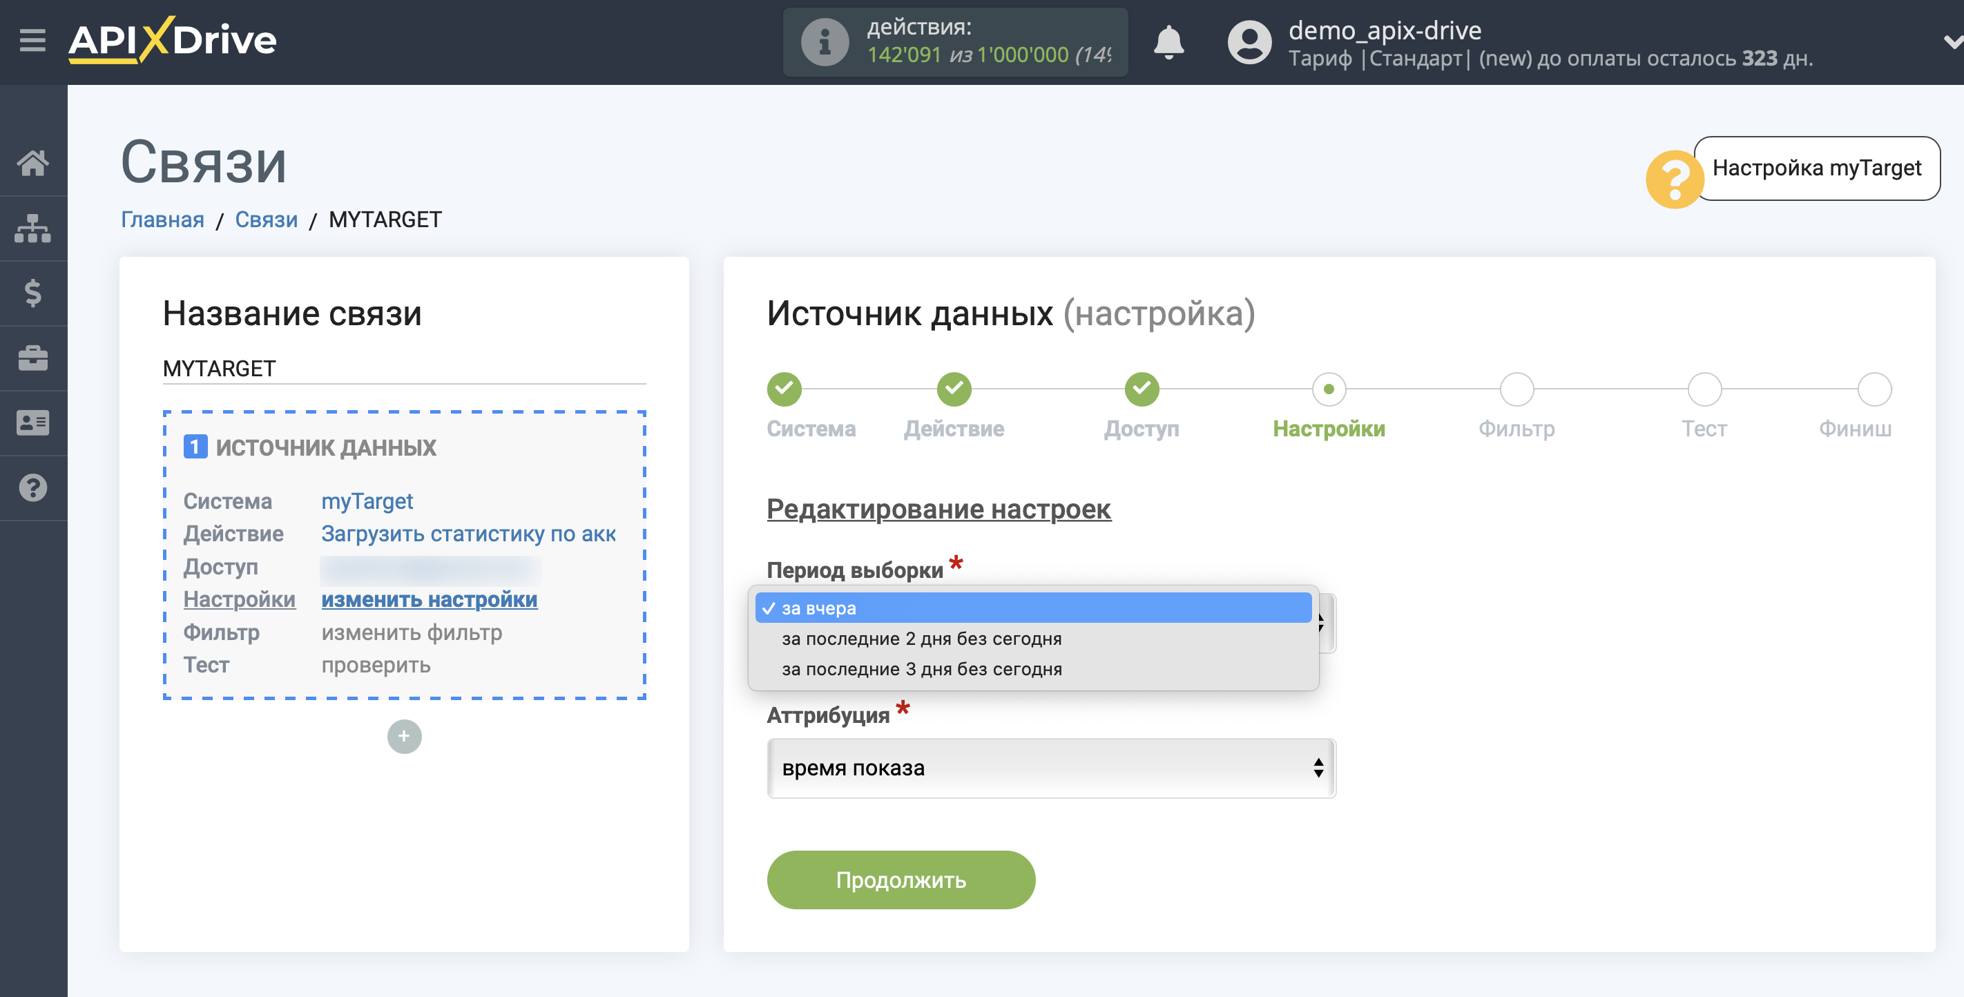Screen dimensions: 1964x997
Task: Open the Настройка myTarget help bubble
Action: (1816, 168)
